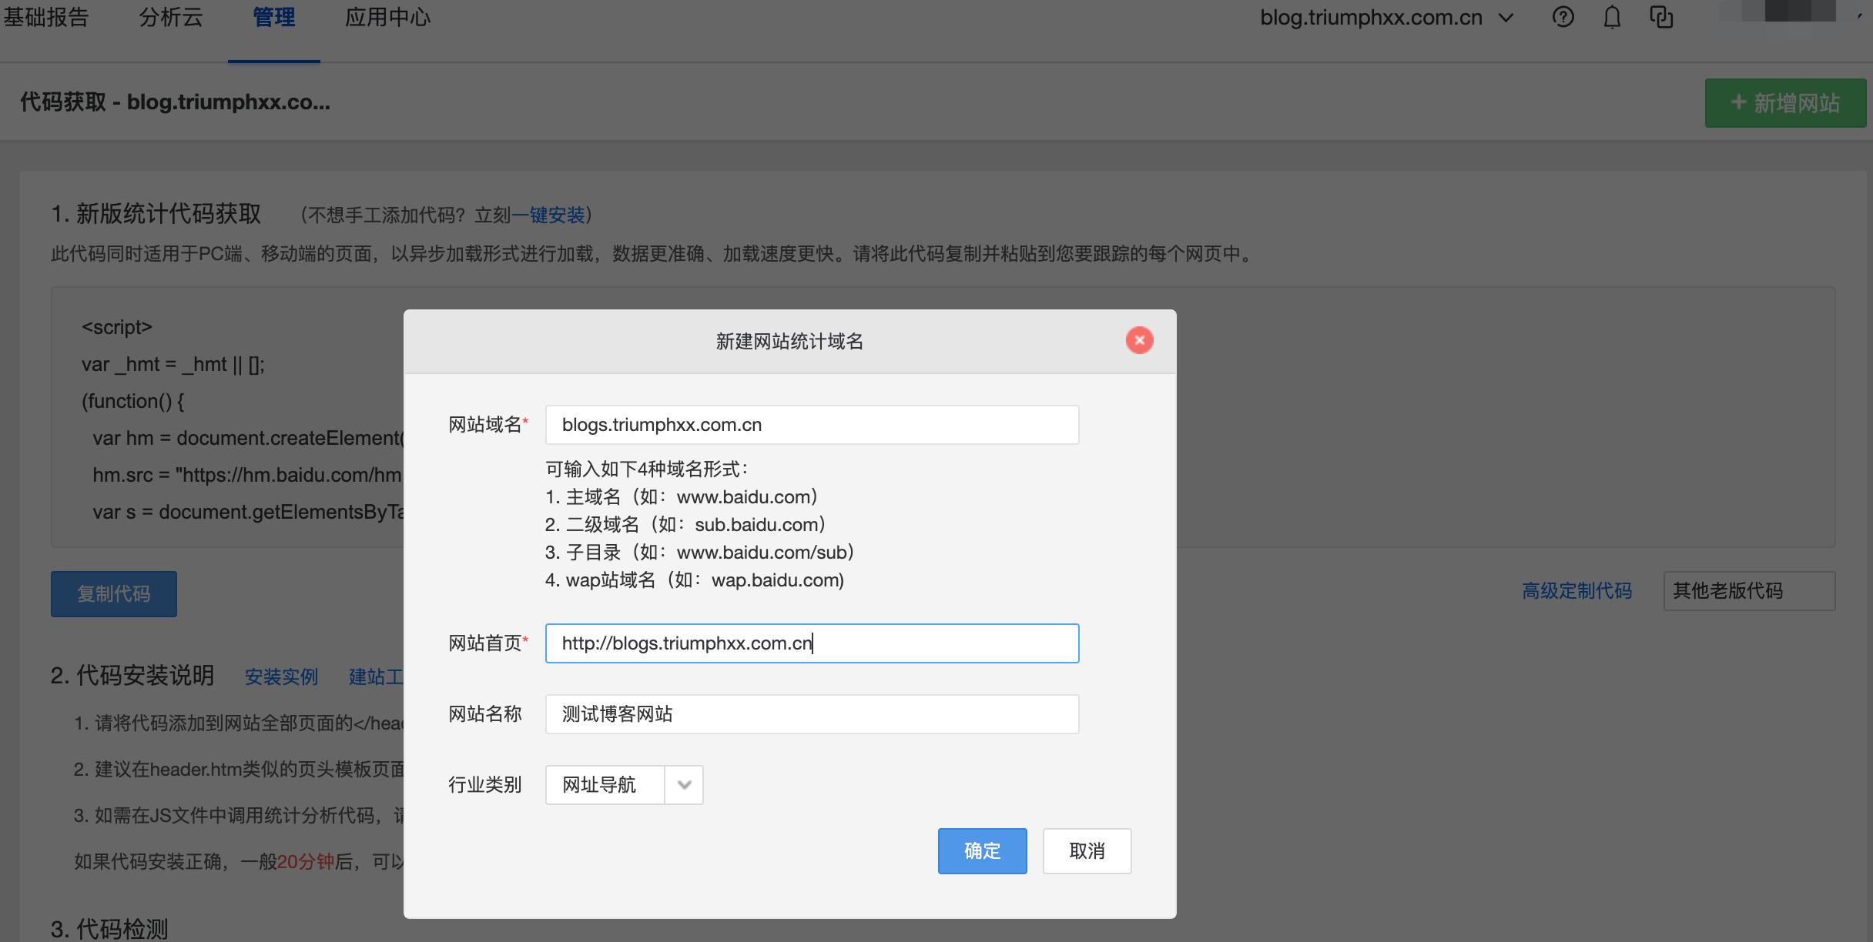The image size is (1873, 942).
Task: Open the help question mark icon
Action: pyautogui.click(x=1563, y=17)
